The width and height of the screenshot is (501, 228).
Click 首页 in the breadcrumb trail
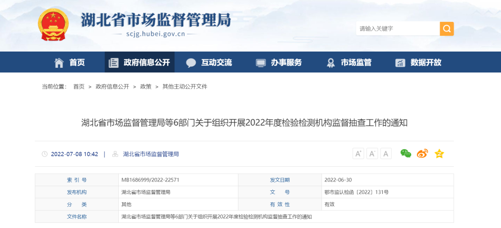(x=79, y=87)
